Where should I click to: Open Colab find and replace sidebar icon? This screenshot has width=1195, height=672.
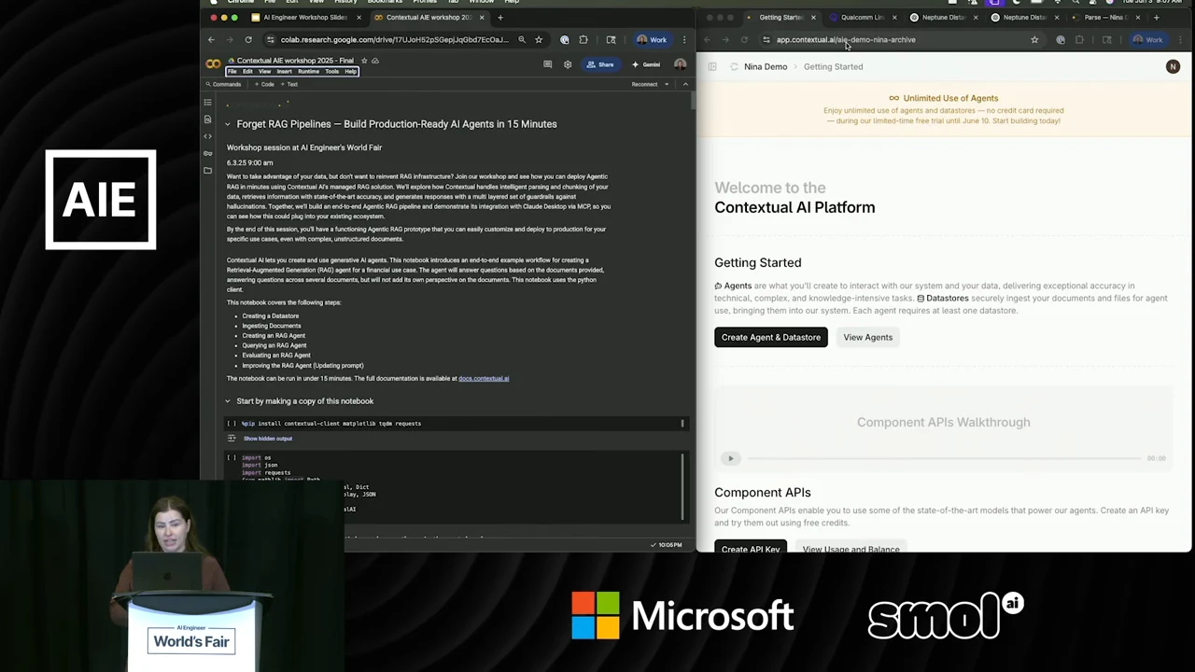[x=207, y=119]
